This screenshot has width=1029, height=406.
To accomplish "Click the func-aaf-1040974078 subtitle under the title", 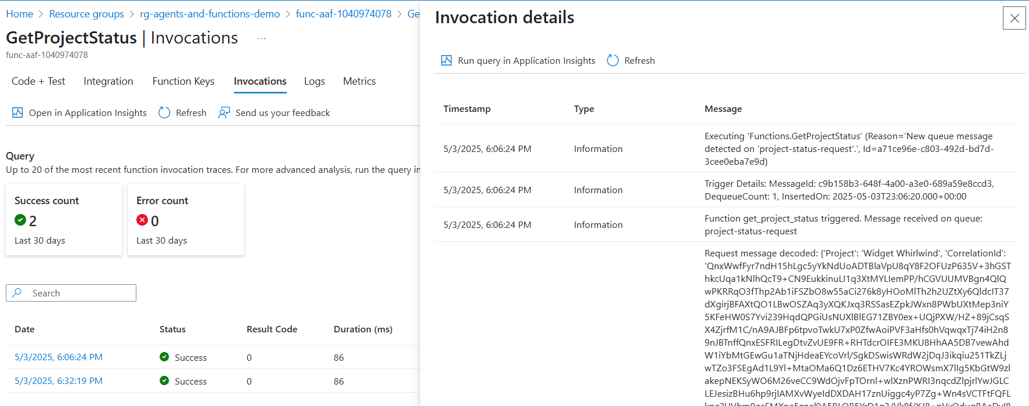I will click(47, 55).
